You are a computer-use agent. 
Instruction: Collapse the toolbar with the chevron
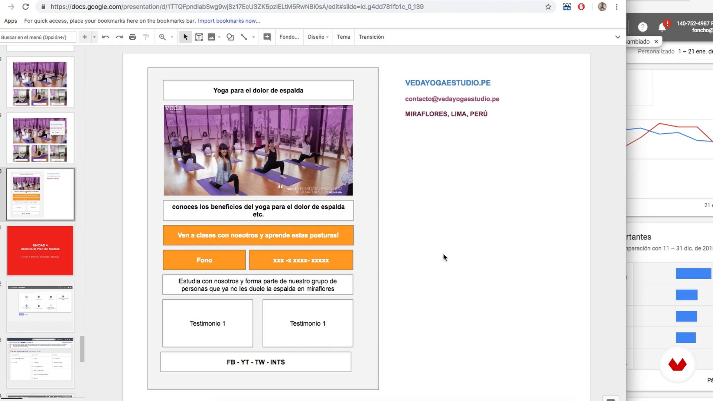618,37
